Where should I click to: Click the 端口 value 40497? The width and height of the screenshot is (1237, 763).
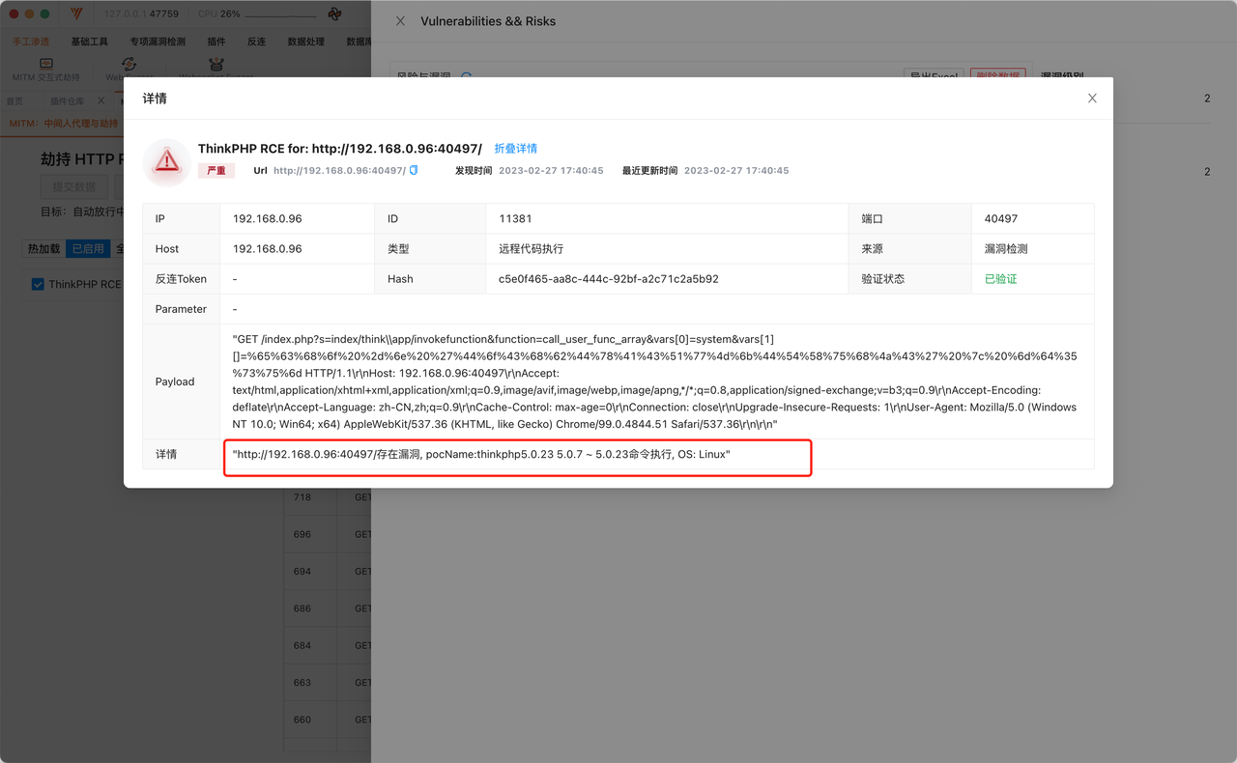click(1000, 218)
